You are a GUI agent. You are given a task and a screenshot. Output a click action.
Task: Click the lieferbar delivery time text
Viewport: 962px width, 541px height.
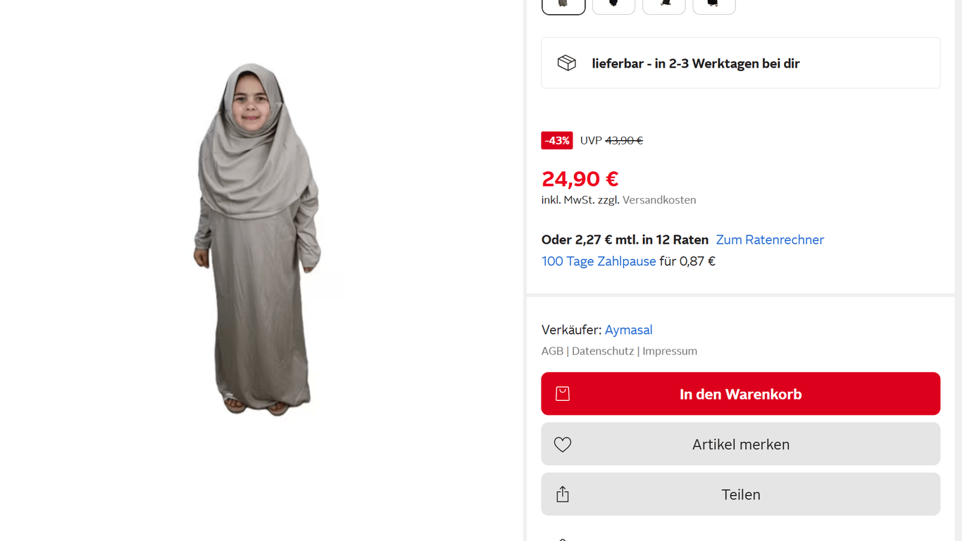click(696, 63)
